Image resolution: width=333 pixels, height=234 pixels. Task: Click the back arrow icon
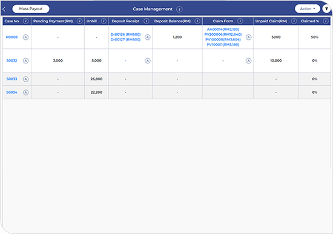click(4, 9)
